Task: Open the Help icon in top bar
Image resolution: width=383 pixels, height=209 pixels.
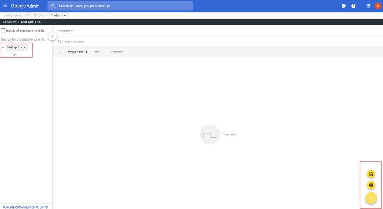Action: [x=353, y=6]
